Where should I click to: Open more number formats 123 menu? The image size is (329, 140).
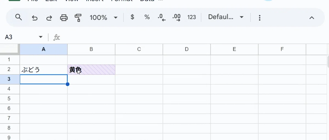(x=192, y=17)
